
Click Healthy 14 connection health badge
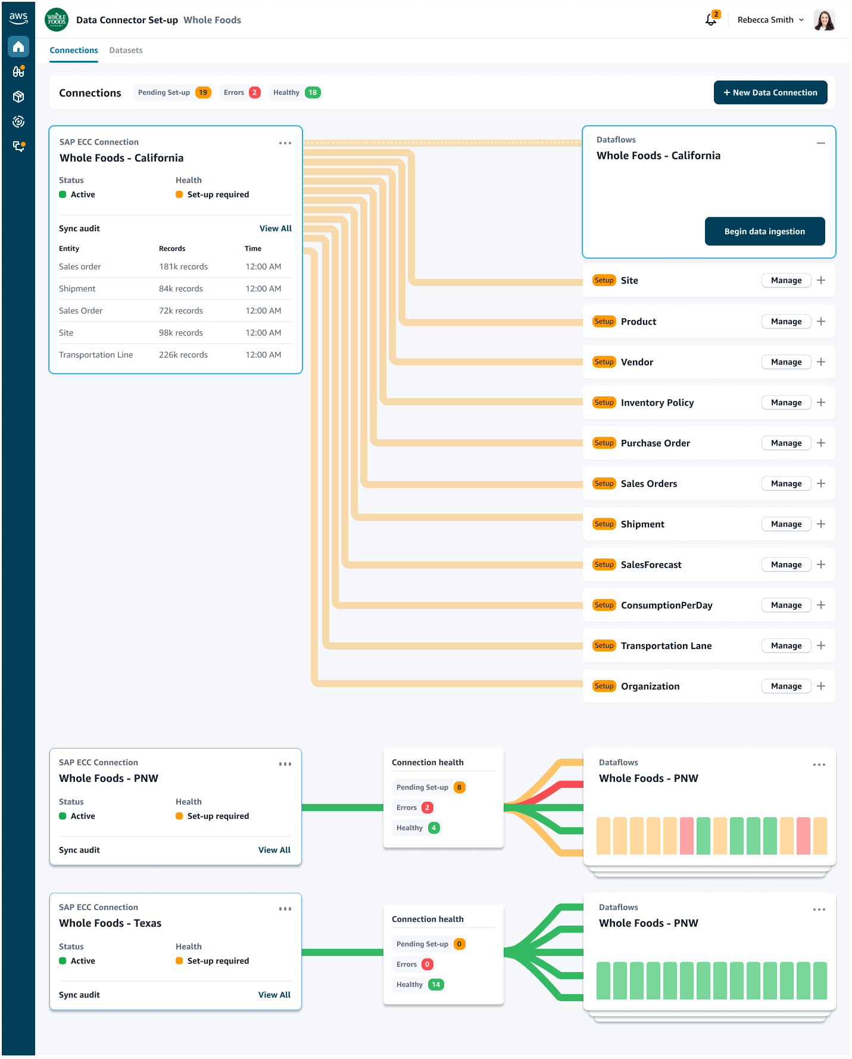tap(420, 985)
